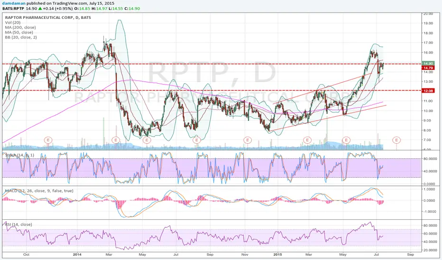442x260 pixels.
Task: Select the Stoch (14, 3, 1) pane label
Action: click(x=19, y=155)
